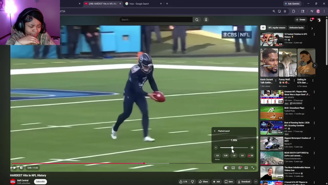Click the Download button

pyautogui.click(x=244, y=182)
